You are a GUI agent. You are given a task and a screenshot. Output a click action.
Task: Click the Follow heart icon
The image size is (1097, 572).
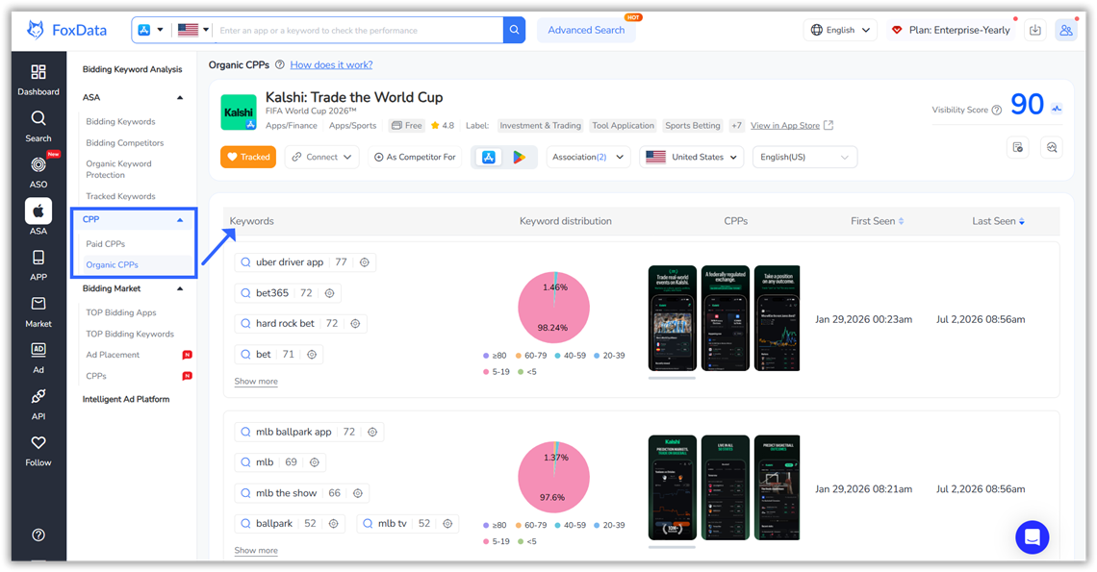click(x=38, y=442)
